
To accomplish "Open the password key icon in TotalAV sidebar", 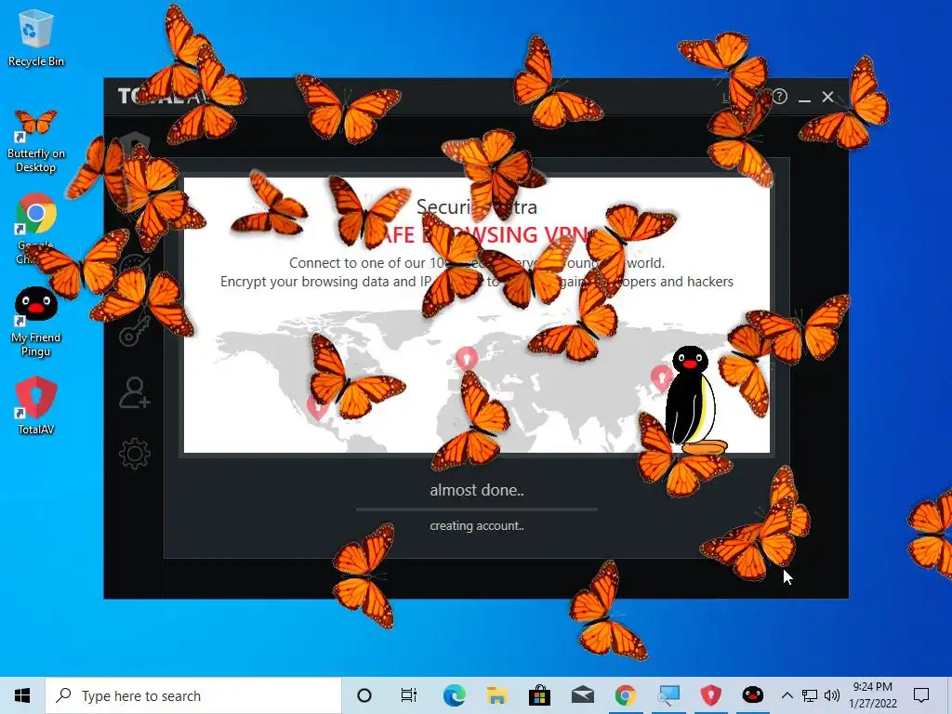I will [134, 331].
